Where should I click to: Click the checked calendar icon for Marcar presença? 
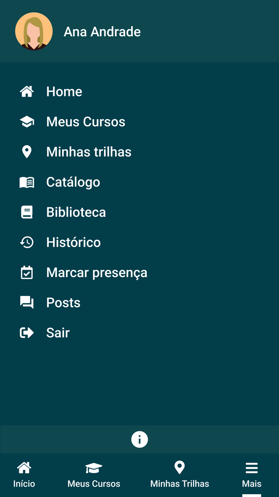pos(27,272)
